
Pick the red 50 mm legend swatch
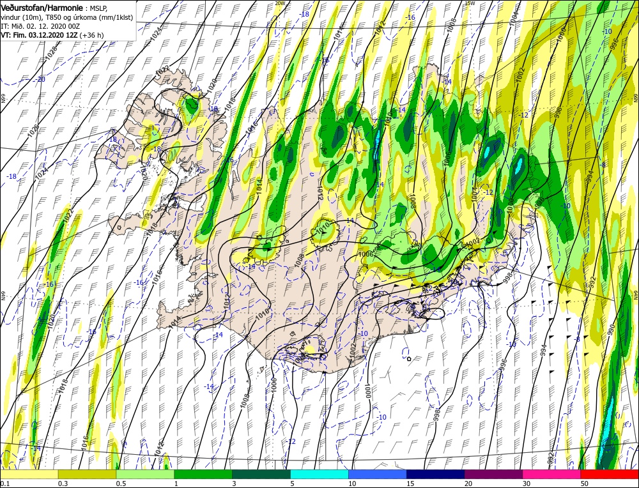[610, 474]
